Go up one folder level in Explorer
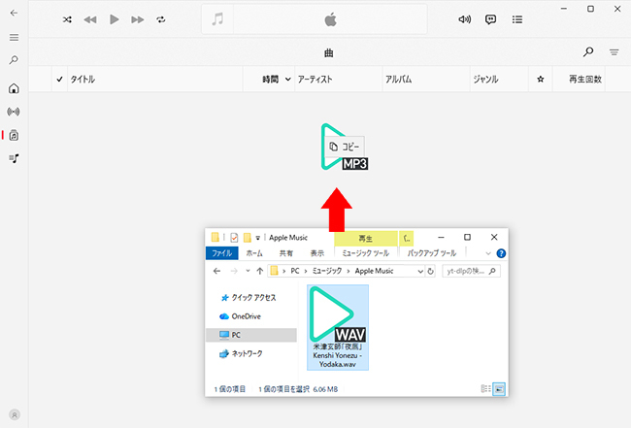Screen dimensions: 631x428 point(260,271)
